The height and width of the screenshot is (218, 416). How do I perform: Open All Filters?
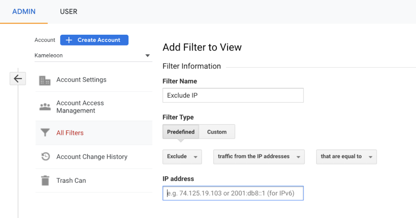tap(94, 133)
